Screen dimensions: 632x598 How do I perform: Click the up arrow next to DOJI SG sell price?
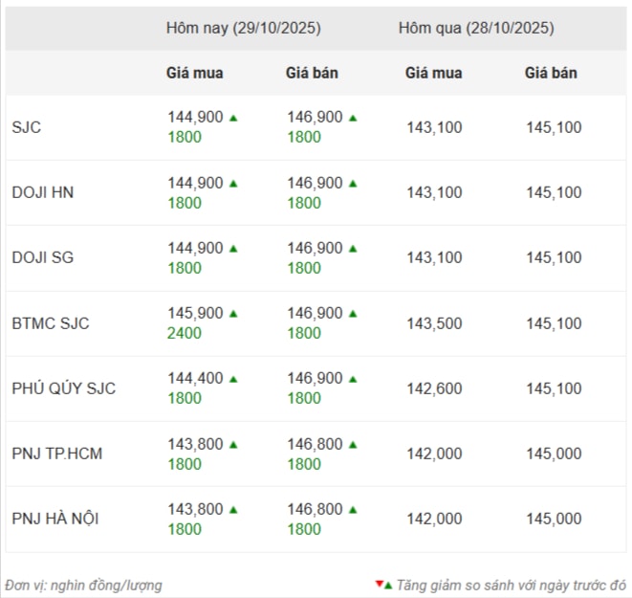point(353,249)
